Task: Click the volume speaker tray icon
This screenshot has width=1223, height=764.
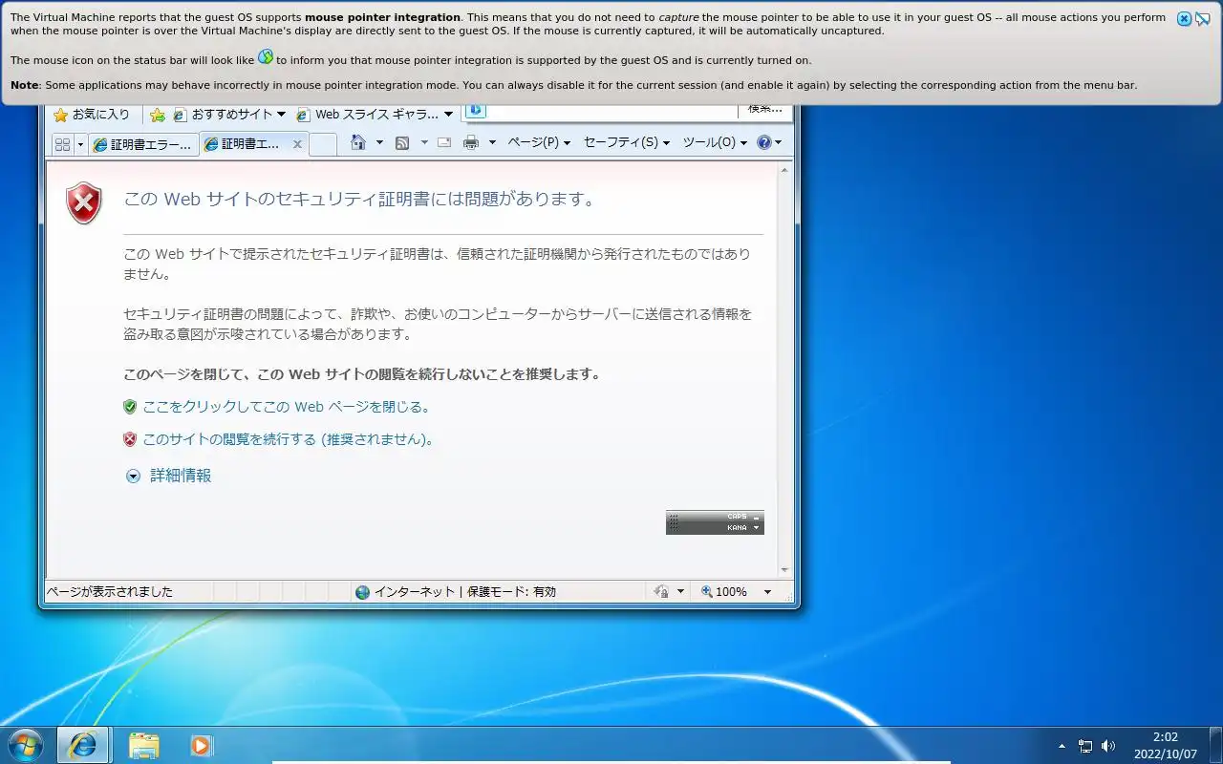Action: point(1108,746)
